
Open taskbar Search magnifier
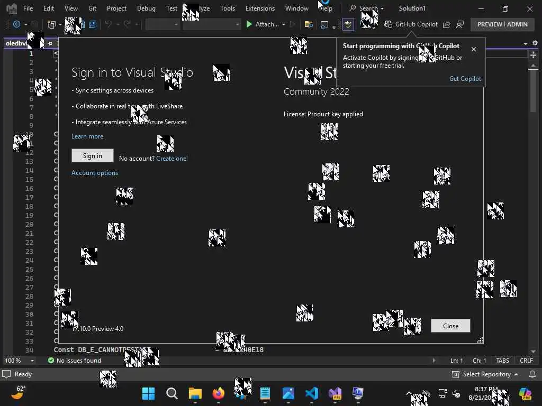coord(171,393)
